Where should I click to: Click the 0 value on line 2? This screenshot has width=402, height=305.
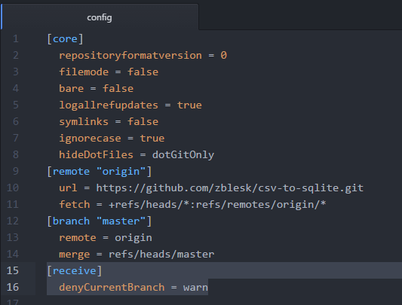pyautogui.click(x=223, y=56)
